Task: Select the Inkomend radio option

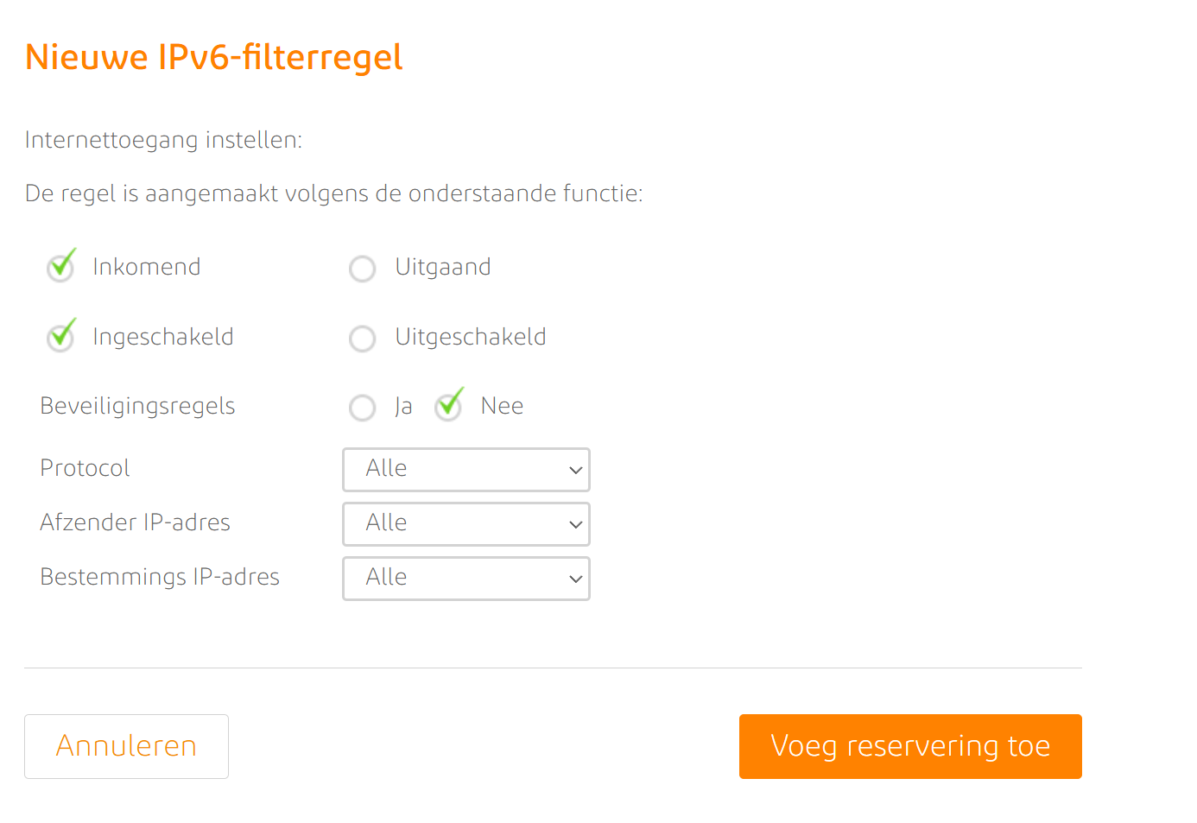Action: [x=61, y=268]
